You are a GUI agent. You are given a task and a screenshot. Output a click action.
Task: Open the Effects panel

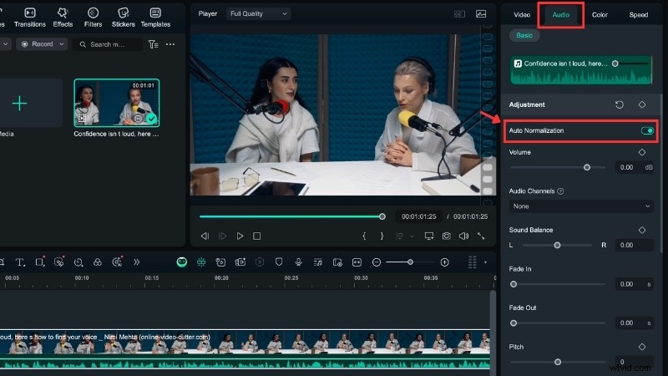(63, 18)
